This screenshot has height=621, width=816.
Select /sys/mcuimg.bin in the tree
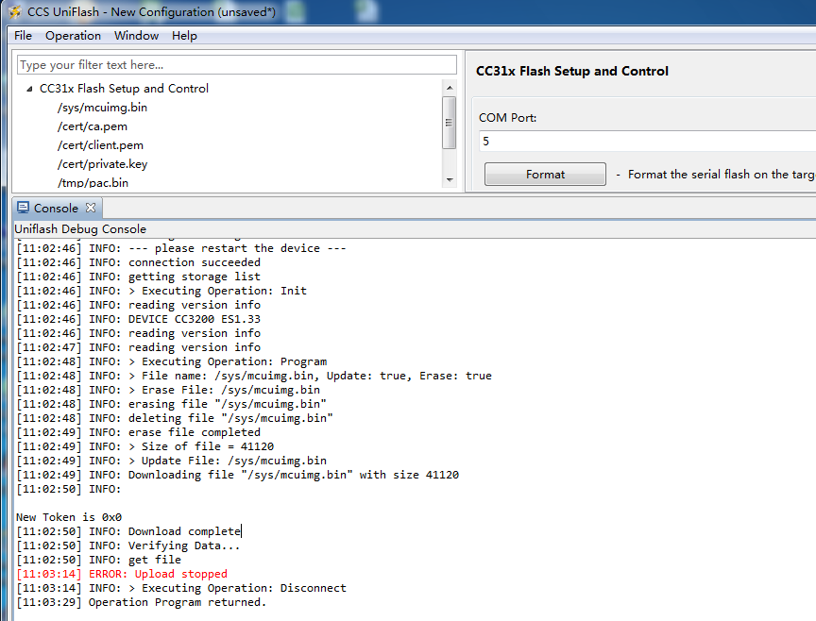pyautogui.click(x=103, y=108)
